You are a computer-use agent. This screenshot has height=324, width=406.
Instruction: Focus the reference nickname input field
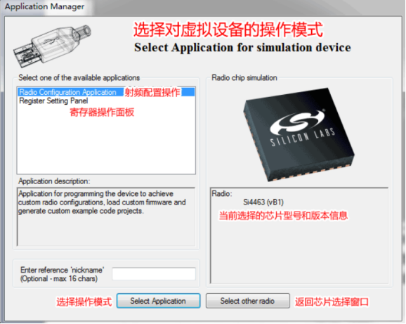tap(154, 274)
